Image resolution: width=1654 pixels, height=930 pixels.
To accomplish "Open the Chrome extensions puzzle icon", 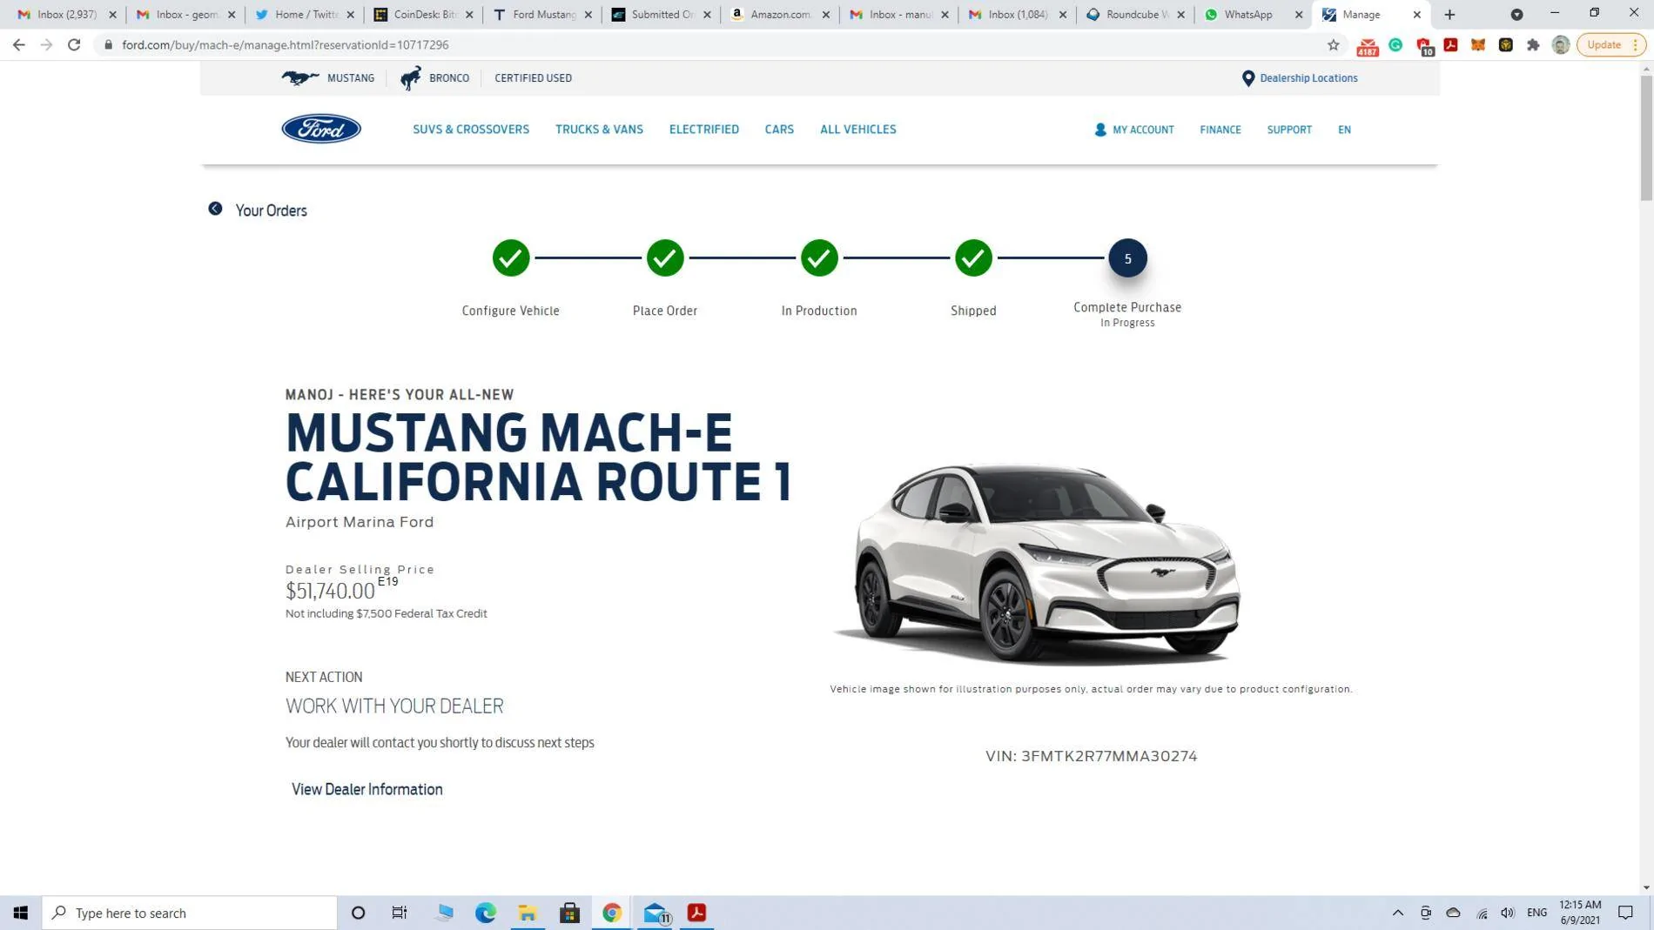I will coord(1533,44).
